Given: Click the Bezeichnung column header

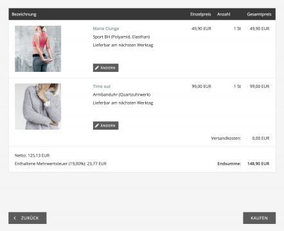Looking at the screenshot, I should click(24, 14).
